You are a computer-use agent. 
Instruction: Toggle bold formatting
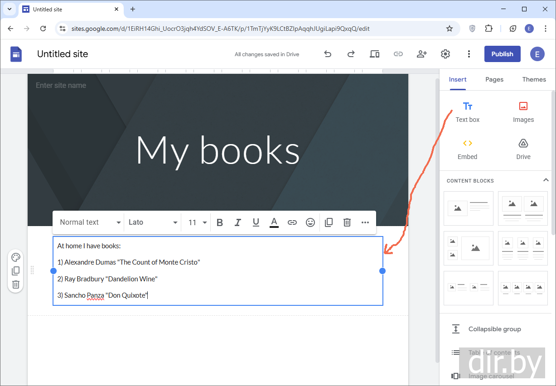(x=220, y=222)
